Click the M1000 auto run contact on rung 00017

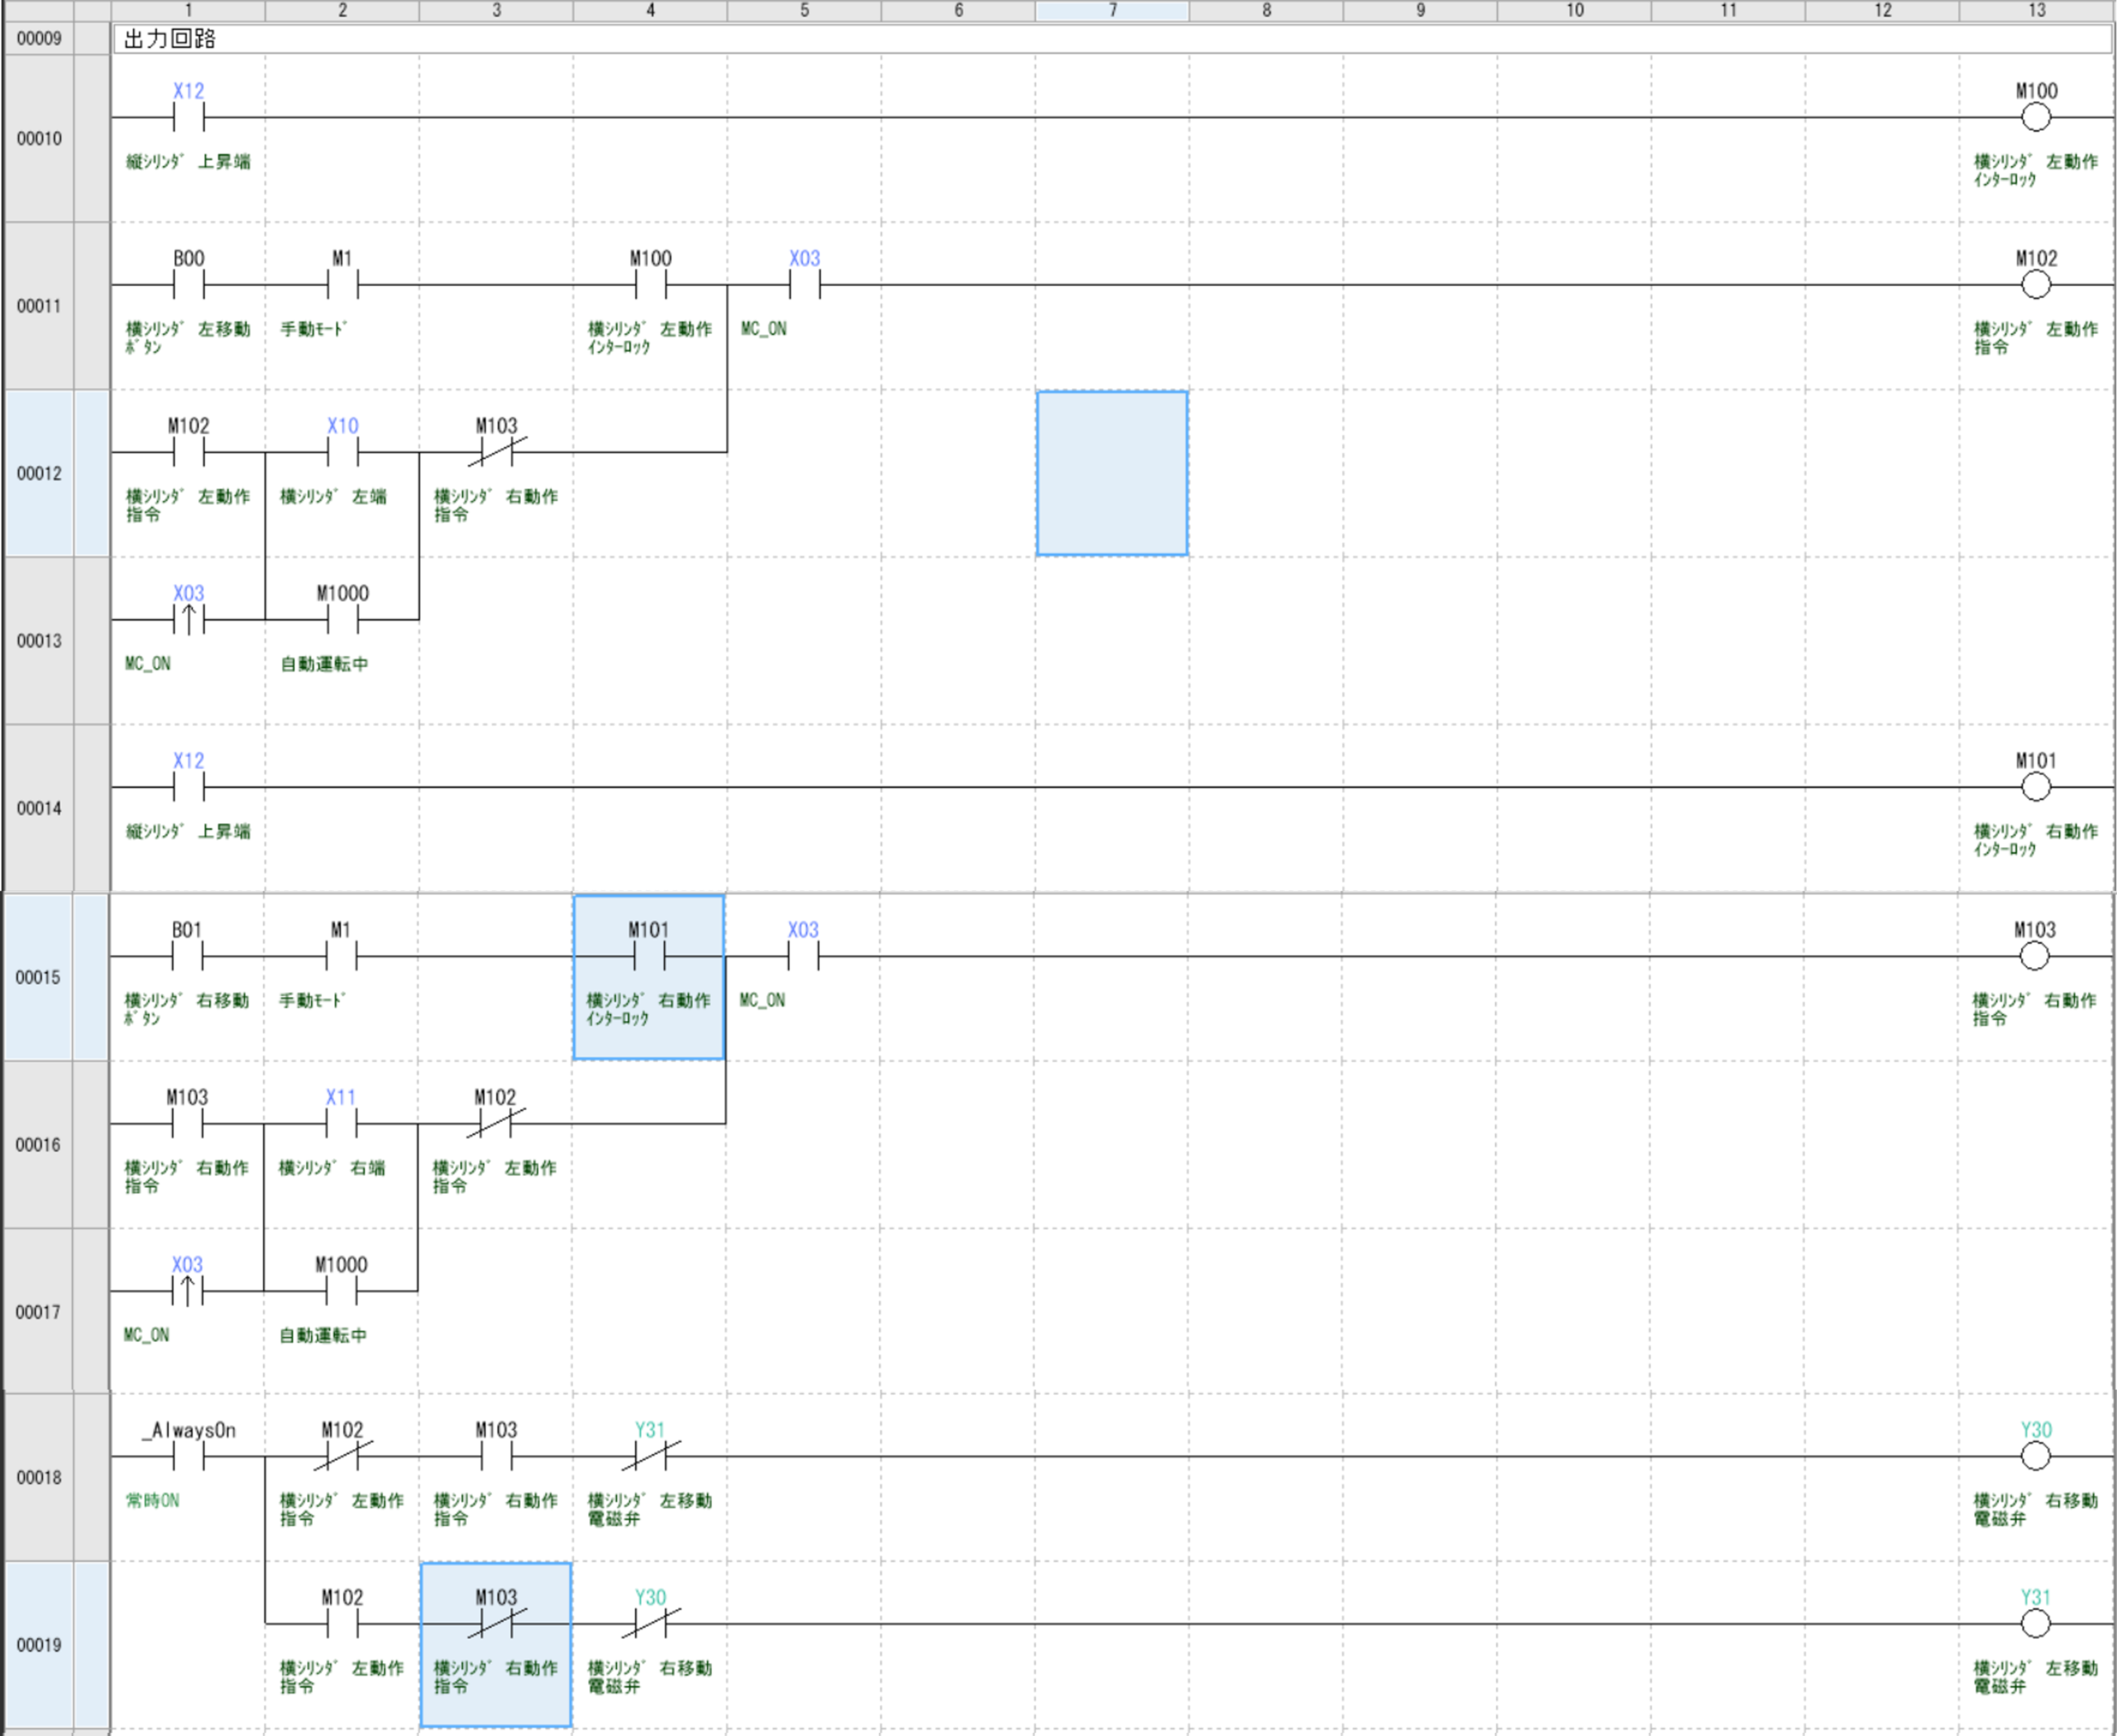click(342, 1291)
